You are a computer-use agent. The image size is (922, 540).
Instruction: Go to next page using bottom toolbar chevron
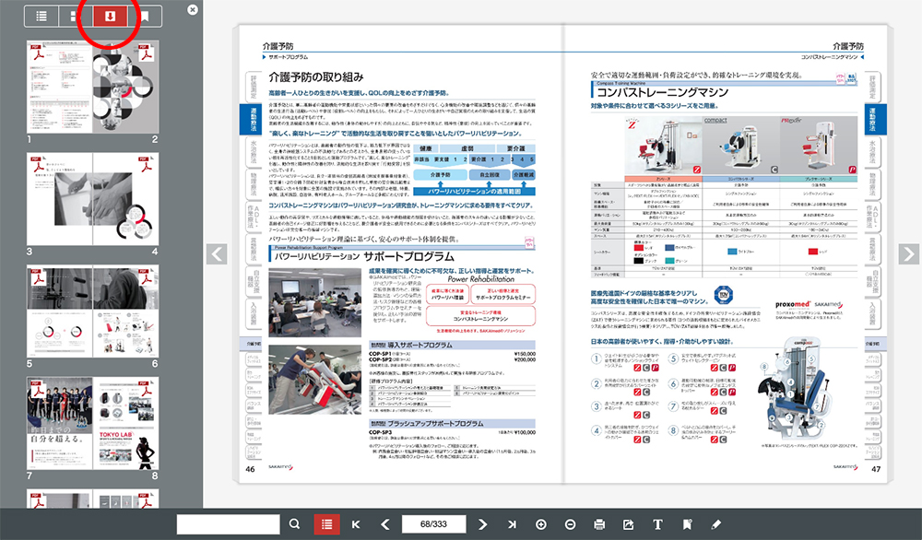(x=482, y=524)
